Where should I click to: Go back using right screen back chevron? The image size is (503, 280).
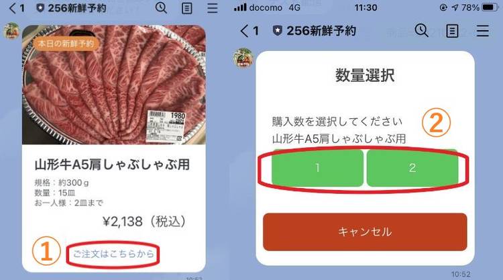[244, 31]
